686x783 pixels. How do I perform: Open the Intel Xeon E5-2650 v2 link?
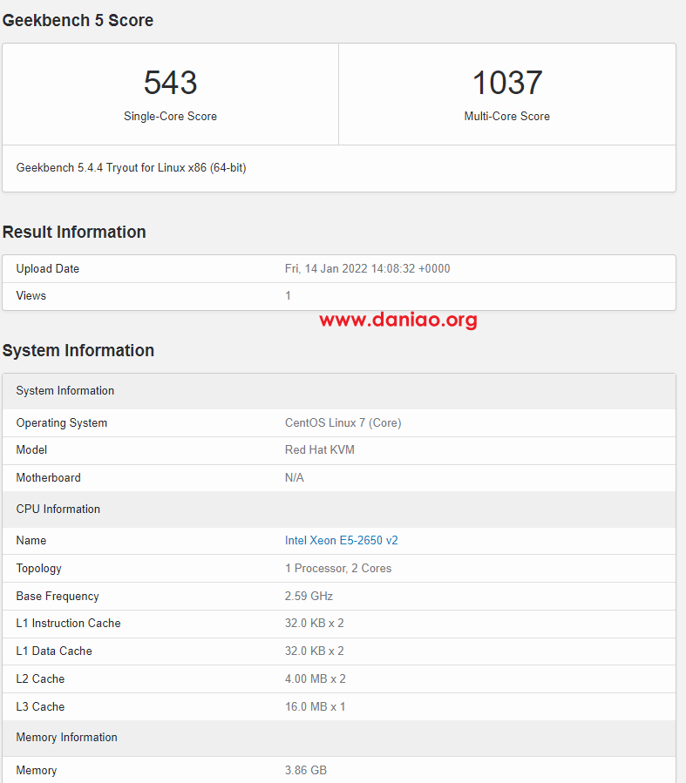pos(341,540)
